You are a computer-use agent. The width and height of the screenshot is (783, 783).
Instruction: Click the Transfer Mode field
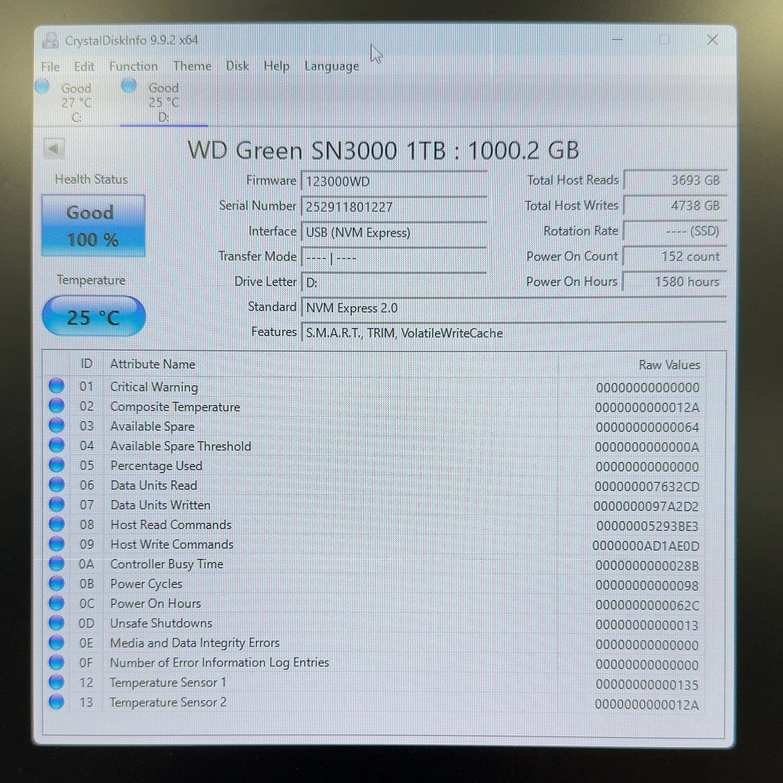coord(393,258)
